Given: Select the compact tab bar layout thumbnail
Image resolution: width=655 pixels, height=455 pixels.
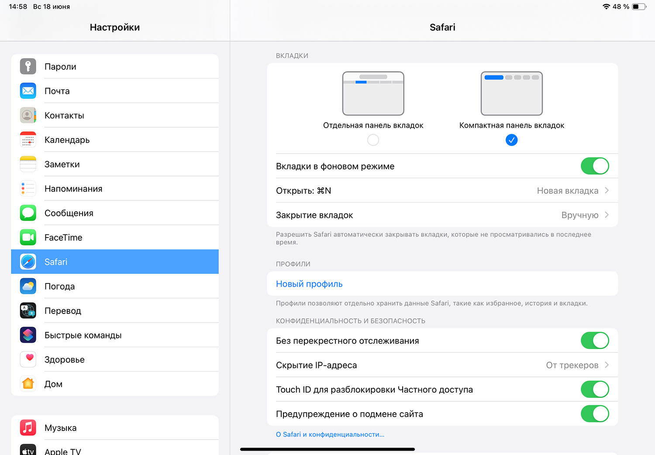Looking at the screenshot, I should click(x=511, y=93).
